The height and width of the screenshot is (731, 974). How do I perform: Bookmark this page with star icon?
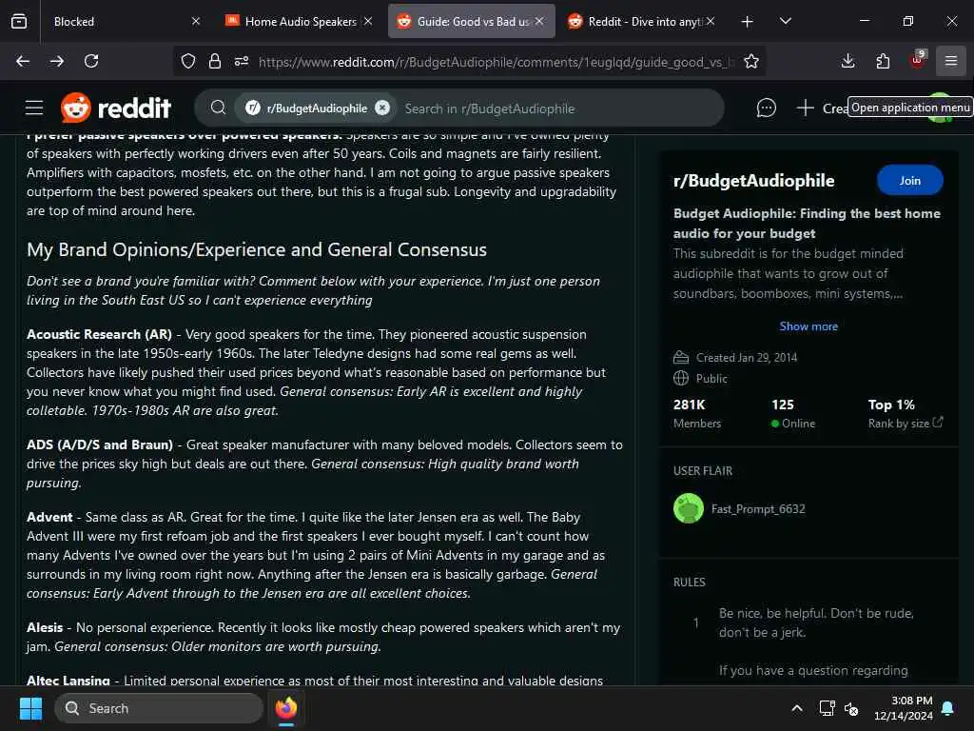point(751,61)
